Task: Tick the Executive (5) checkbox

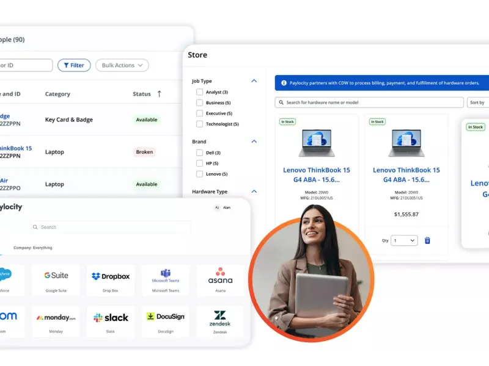Action: click(199, 113)
